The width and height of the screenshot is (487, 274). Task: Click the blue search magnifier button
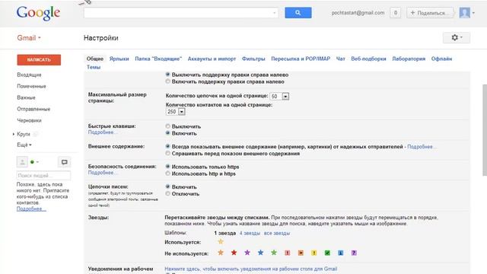pos(298,13)
